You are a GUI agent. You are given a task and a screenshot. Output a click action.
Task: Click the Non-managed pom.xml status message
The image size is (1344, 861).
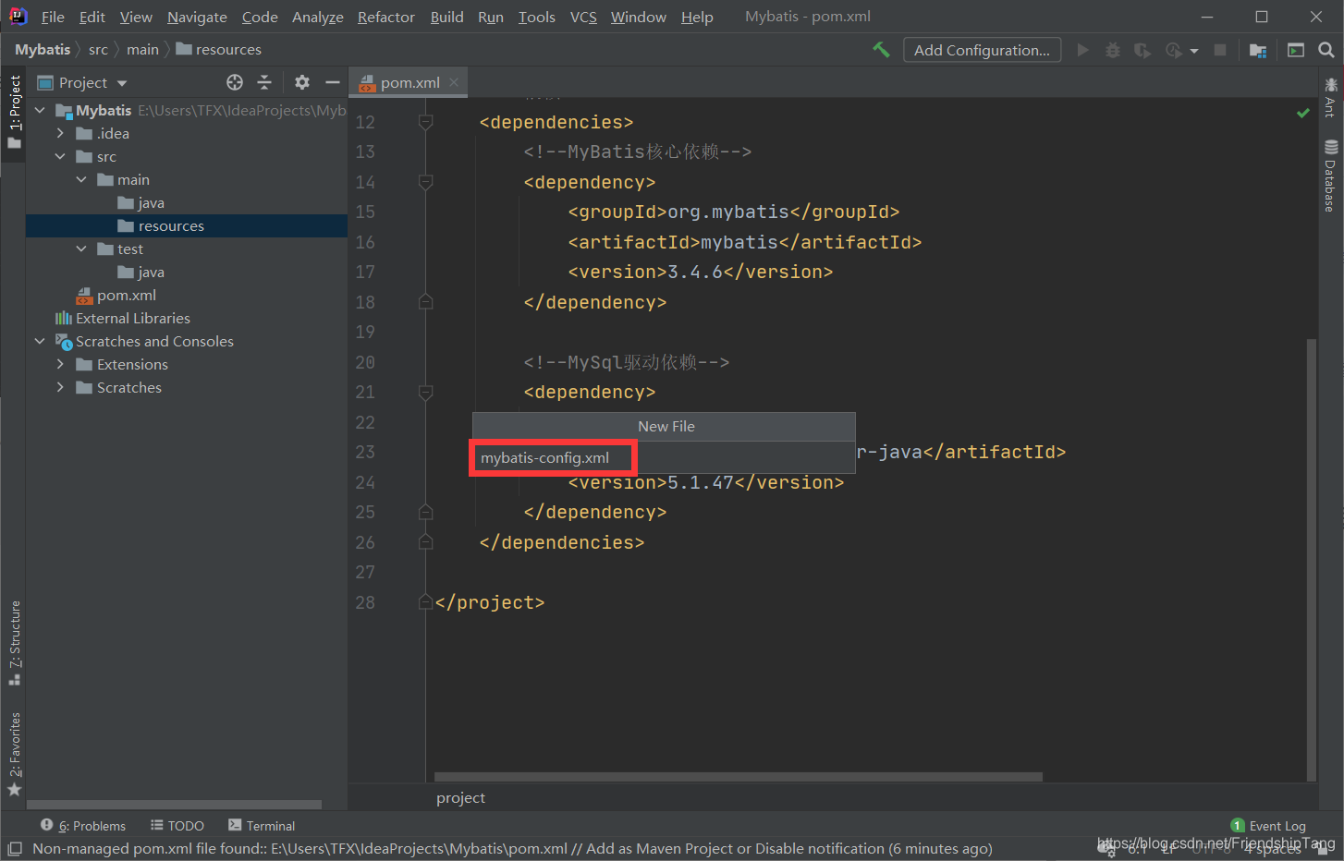tap(512, 848)
